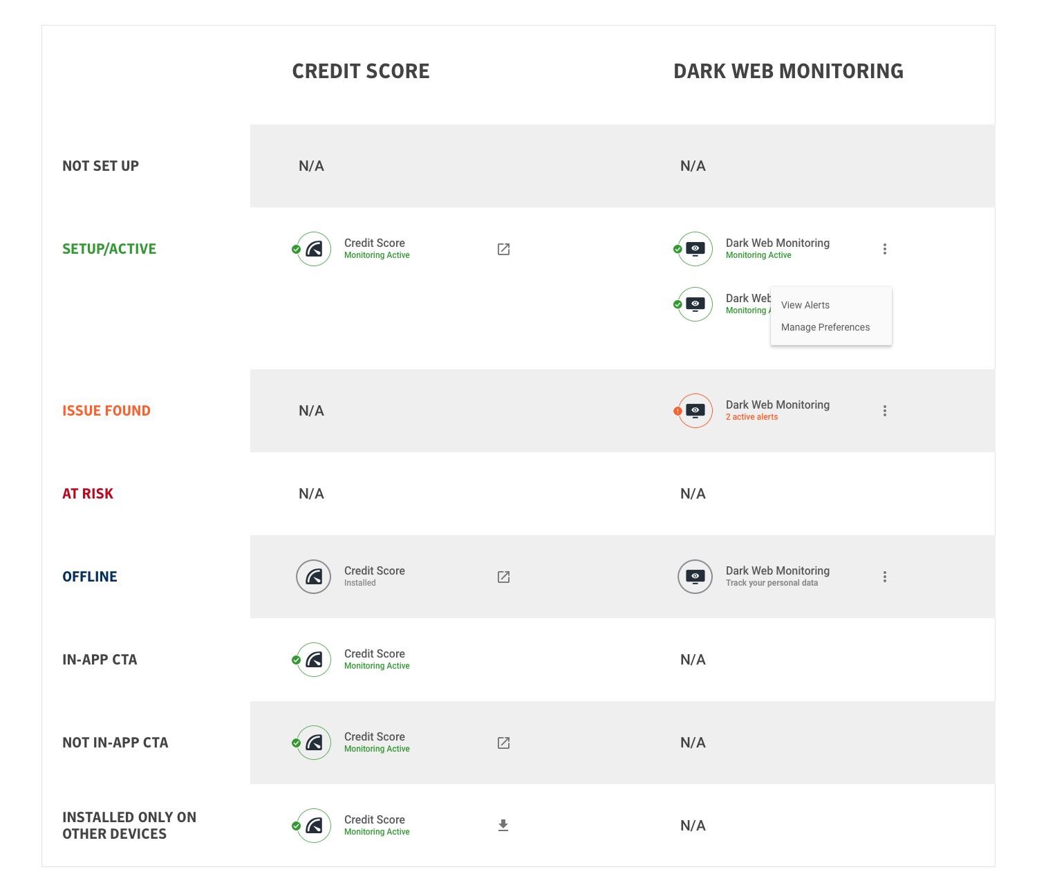This screenshot has width=1037, height=892.
Task: Click the '2 active alerts' status text
Action: (751, 417)
